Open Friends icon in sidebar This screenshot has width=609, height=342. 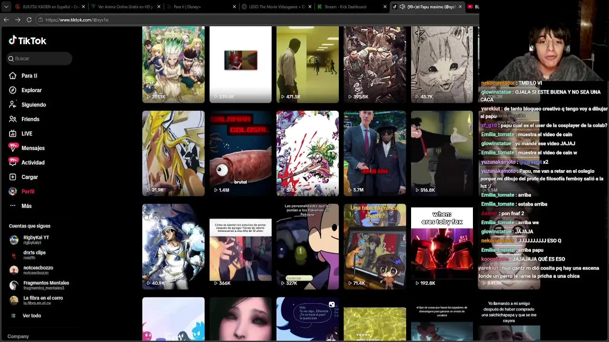[x=12, y=119]
